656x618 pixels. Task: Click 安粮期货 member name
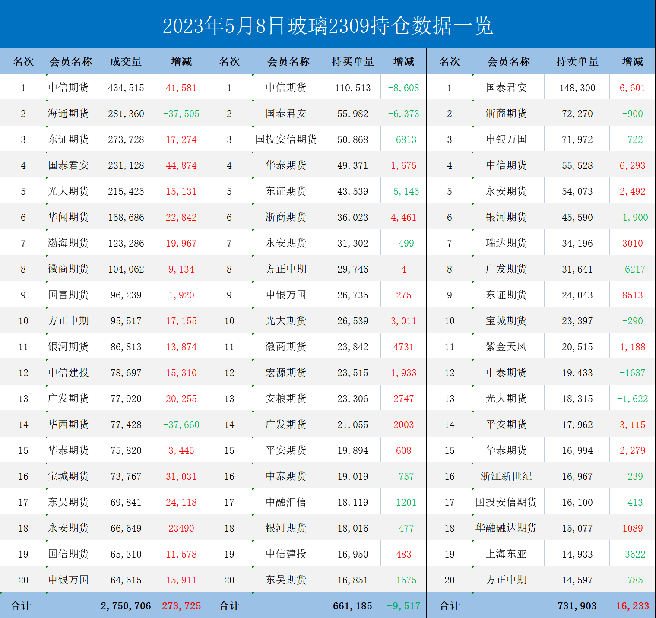click(286, 399)
